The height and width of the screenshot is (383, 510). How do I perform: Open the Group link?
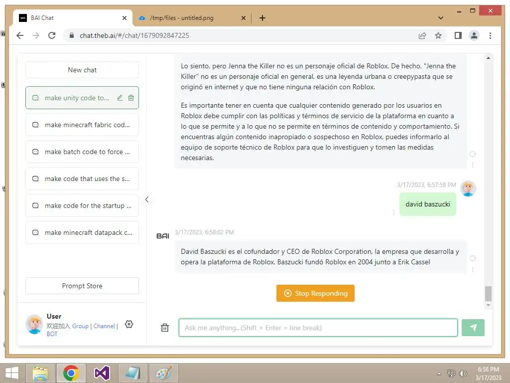point(80,326)
